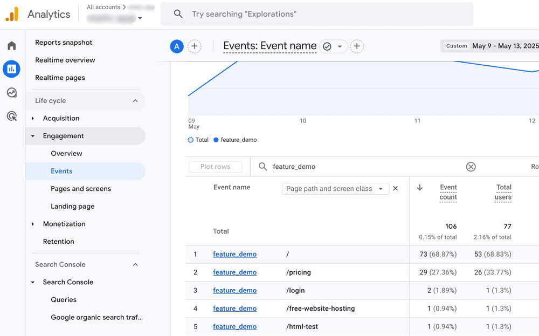Select the Reports icon in left rail
539x336 pixels.
[11, 69]
